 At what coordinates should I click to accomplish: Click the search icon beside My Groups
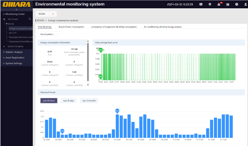point(30,19)
